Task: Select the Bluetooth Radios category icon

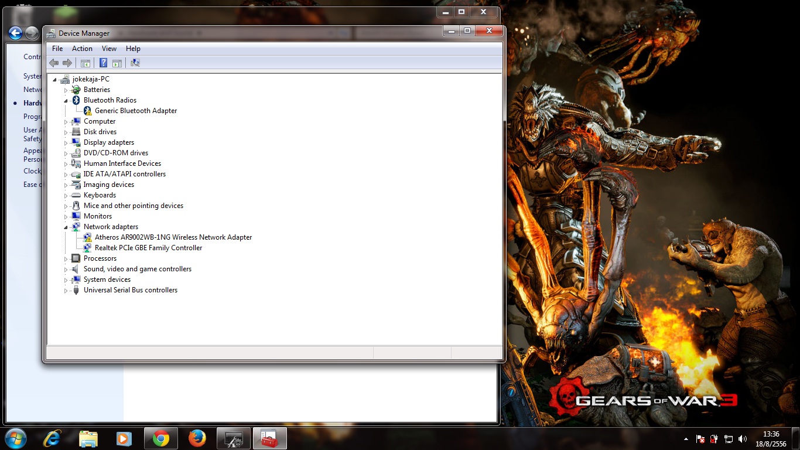Action: point(76,100)
